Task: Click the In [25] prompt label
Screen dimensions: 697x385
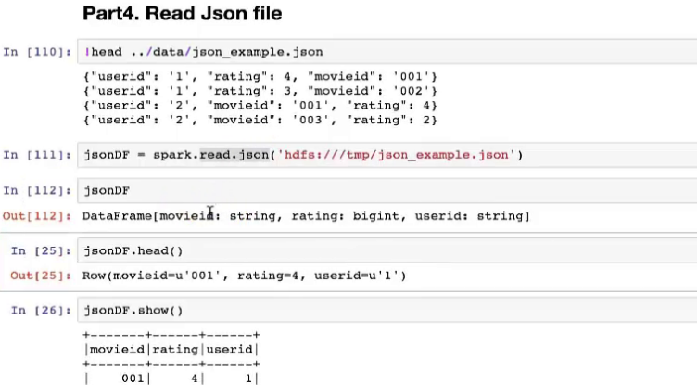Action: [41, 251]
